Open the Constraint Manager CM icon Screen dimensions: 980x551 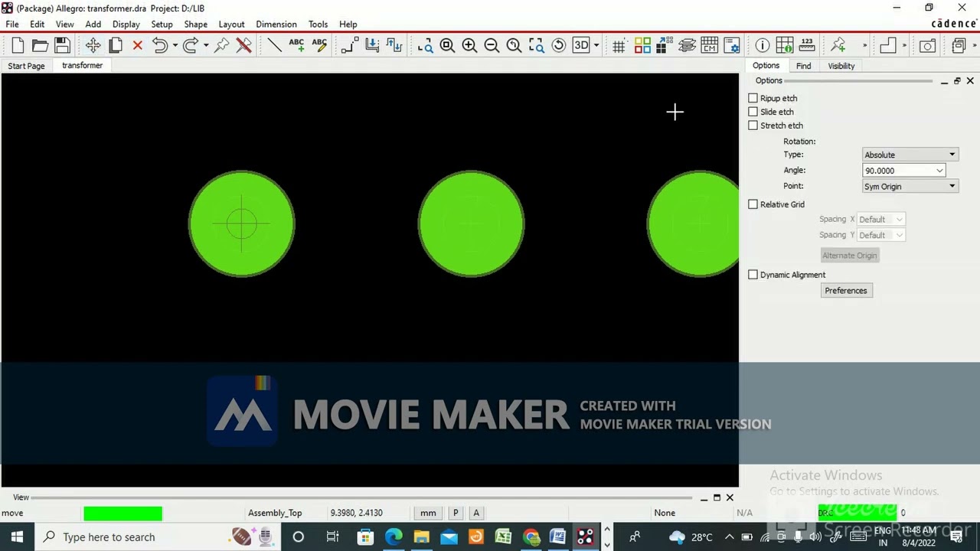(x=709, y=46)
